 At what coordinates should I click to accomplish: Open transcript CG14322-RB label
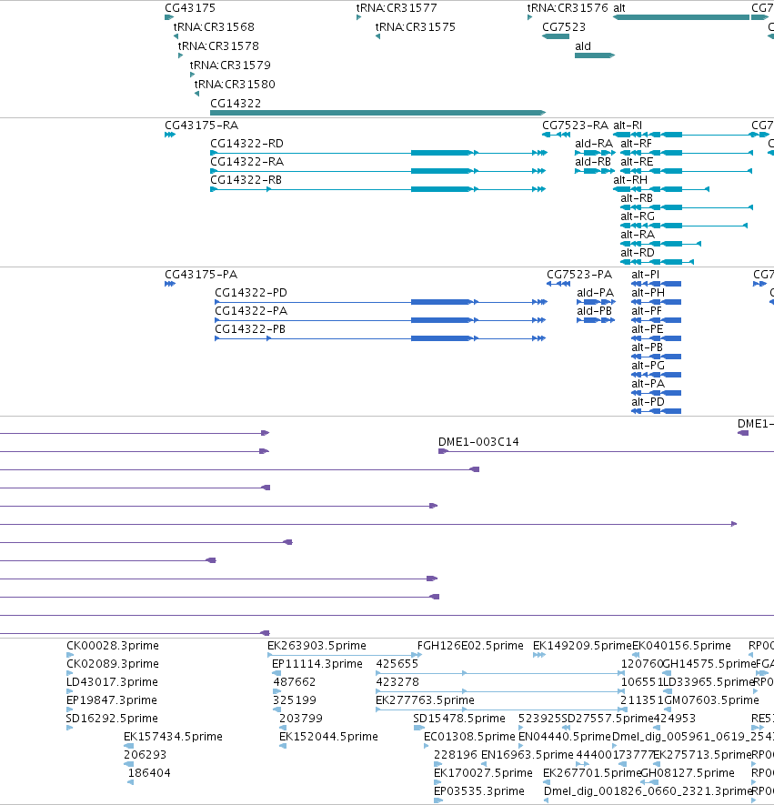point(246,180)
